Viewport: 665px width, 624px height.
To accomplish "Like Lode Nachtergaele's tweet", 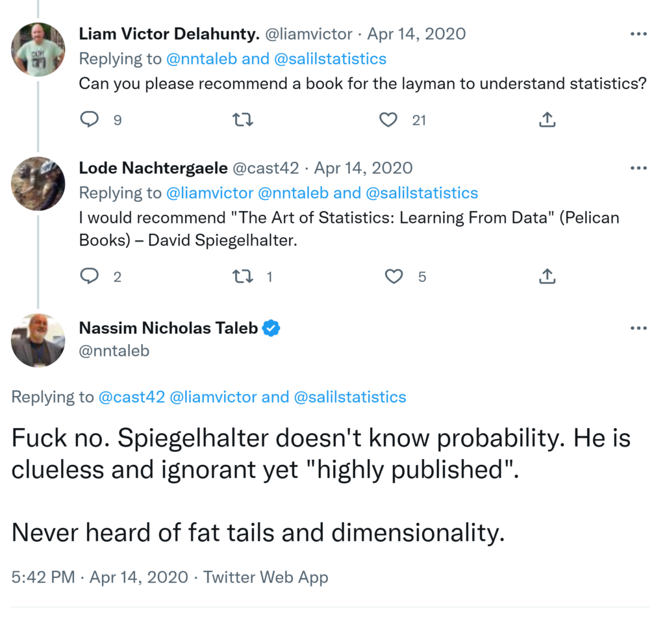I will click(394, 277).
